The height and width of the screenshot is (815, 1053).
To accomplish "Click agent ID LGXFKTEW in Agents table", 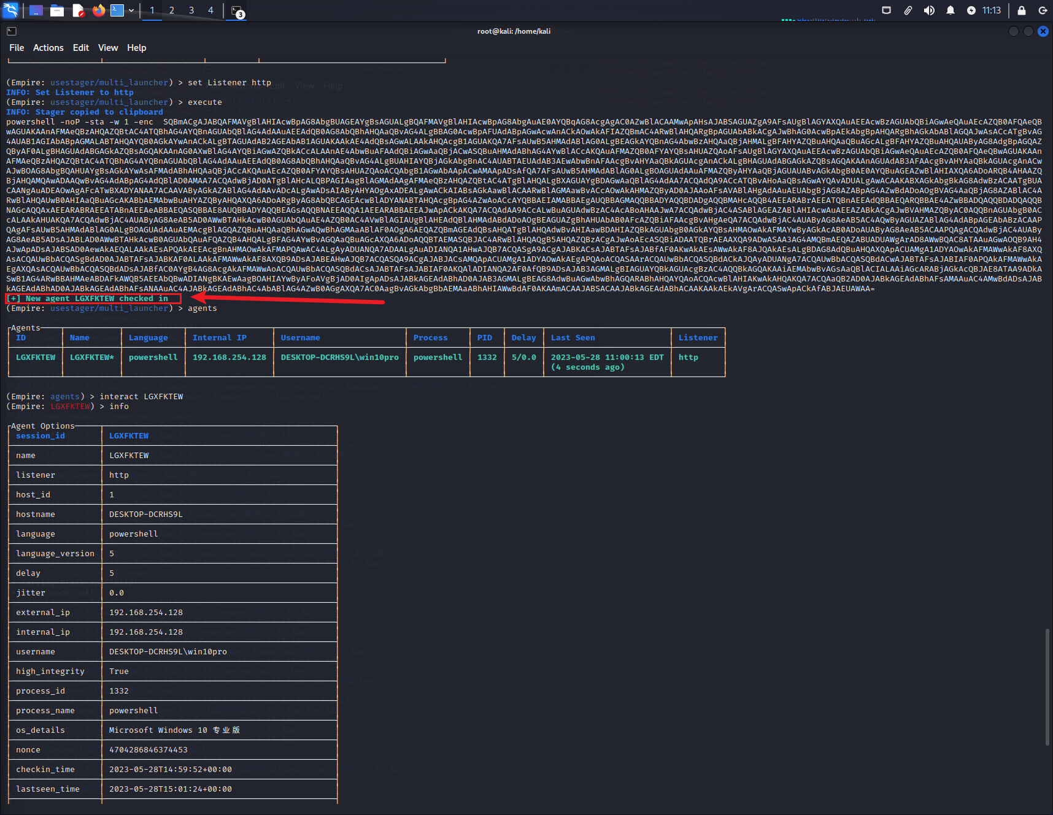I will pyautogui.click(x=36, y=358).
